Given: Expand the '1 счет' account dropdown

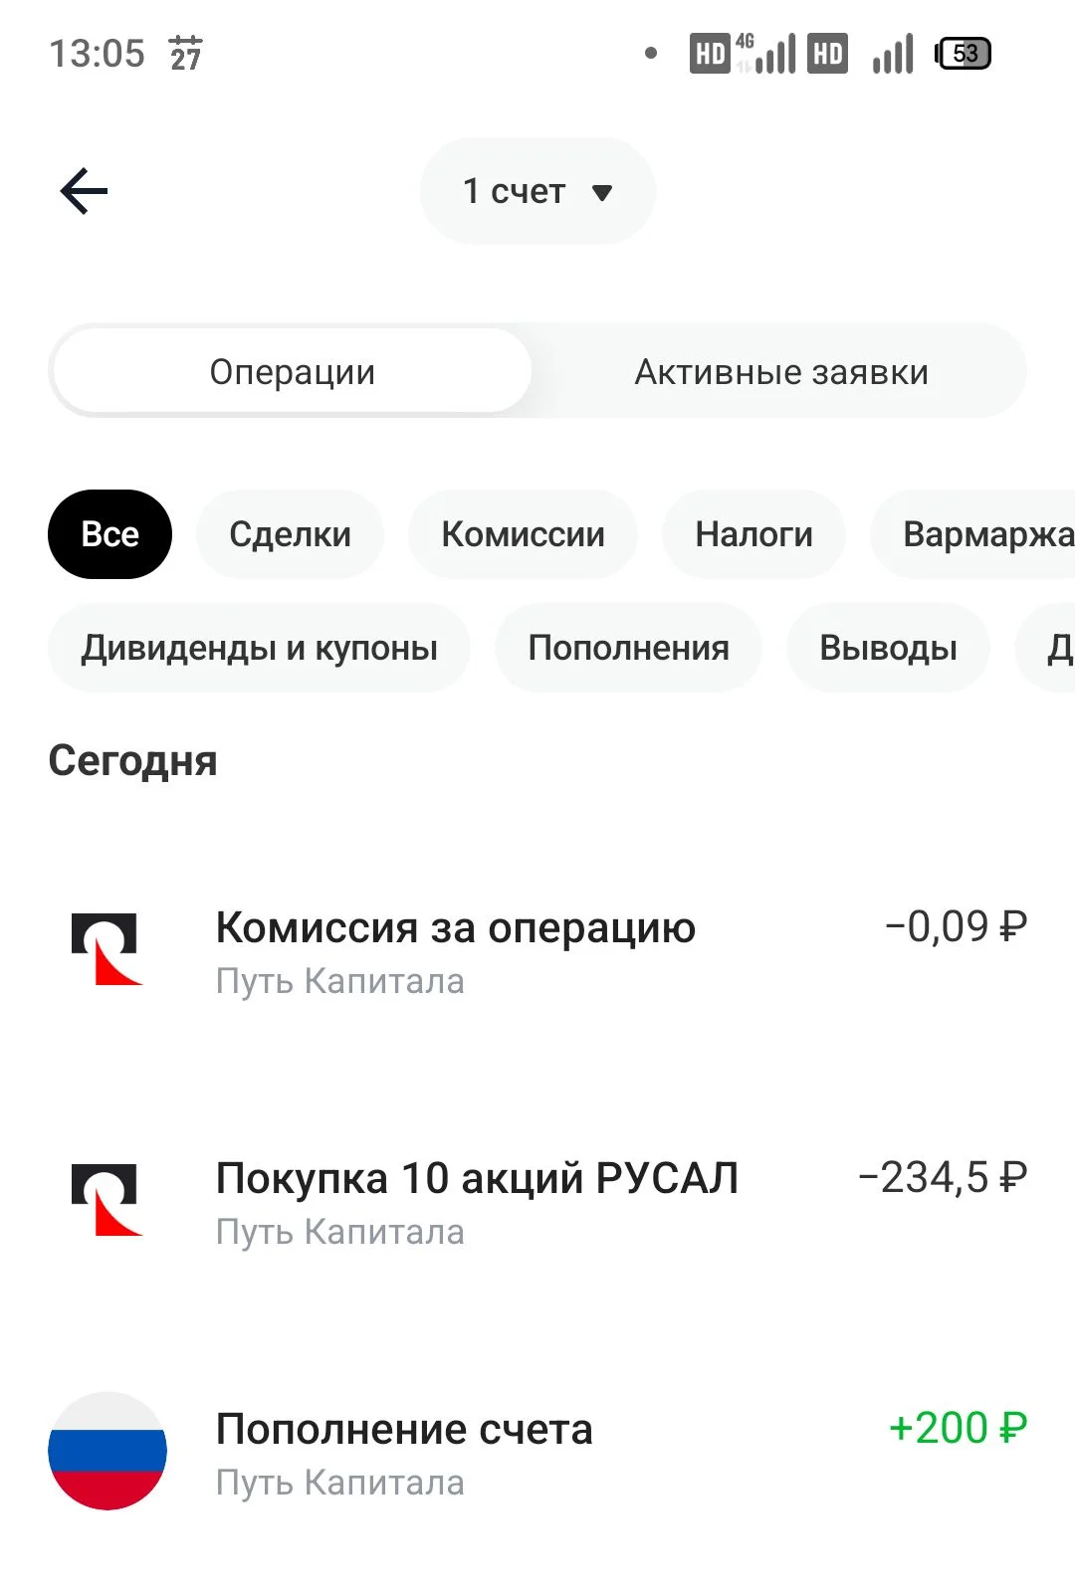Looking at the screenshot, I should [537, 191].
